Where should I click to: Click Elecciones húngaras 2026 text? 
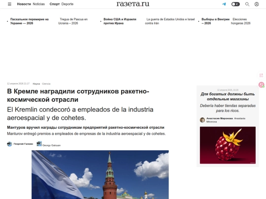coord(240,21)
